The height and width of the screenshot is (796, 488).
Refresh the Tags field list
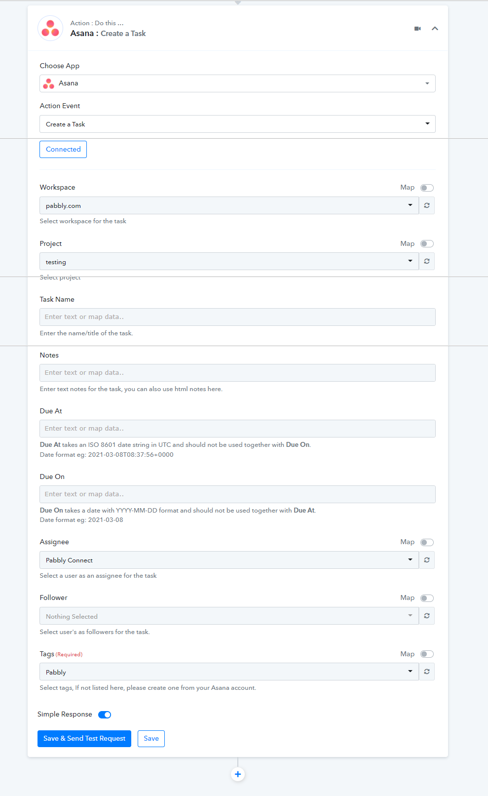coord(427,672)
